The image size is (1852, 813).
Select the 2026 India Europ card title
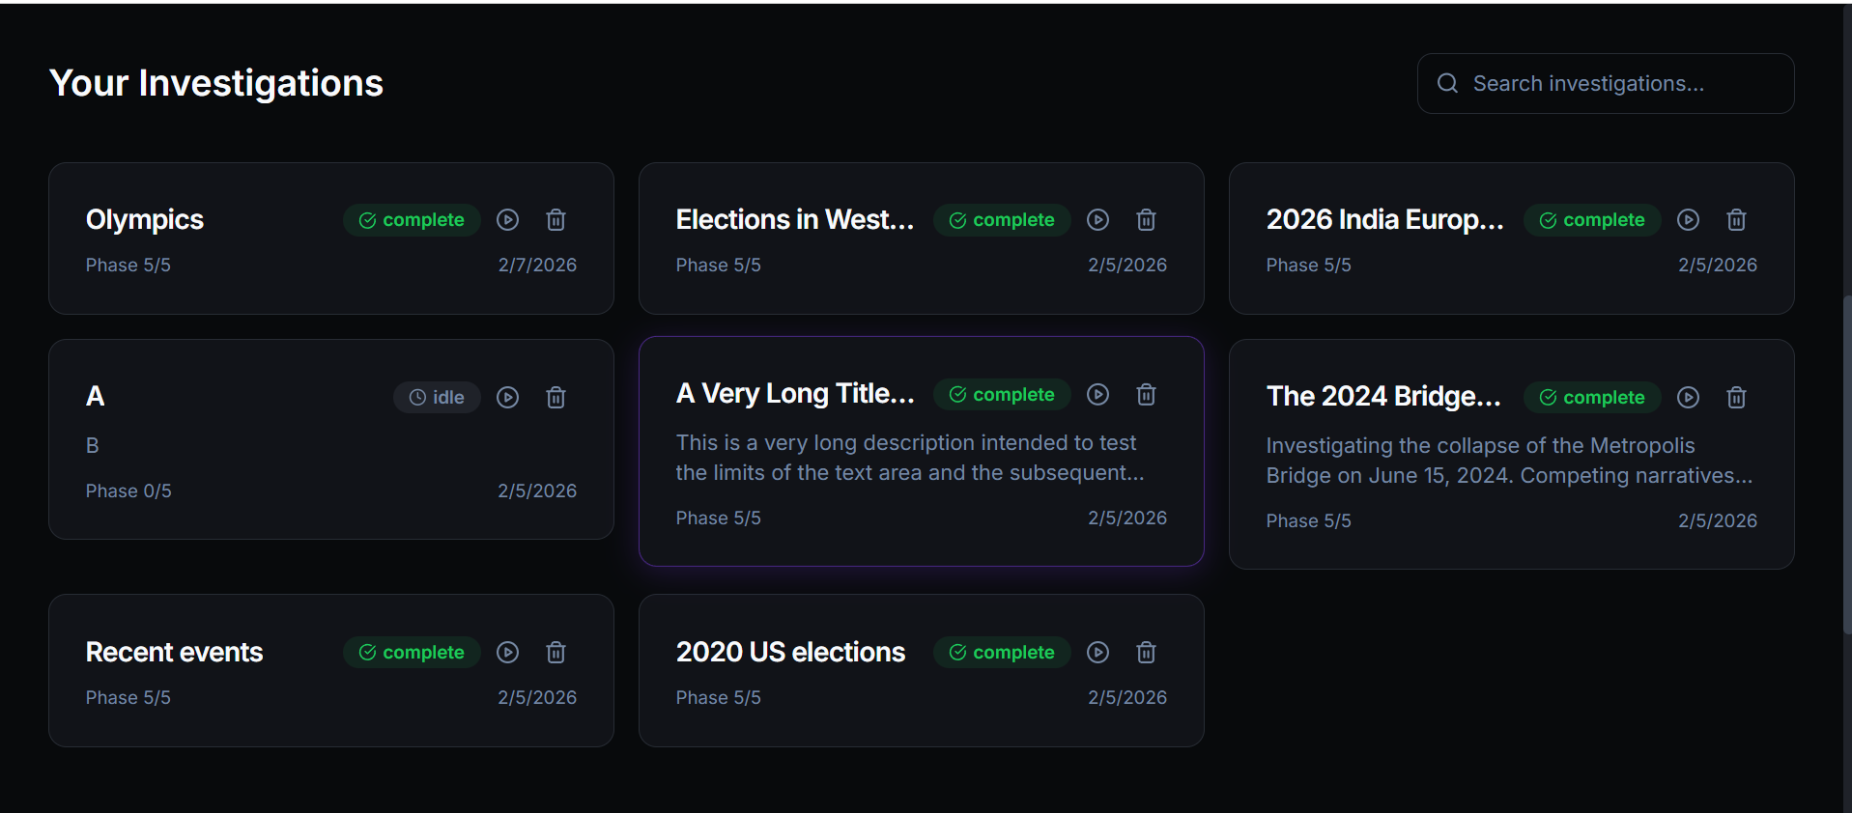[1384, 220]
